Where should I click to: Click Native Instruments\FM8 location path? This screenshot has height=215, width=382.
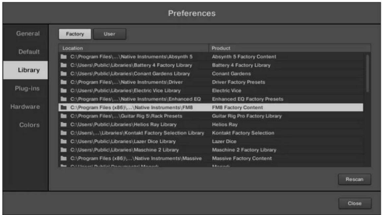point(131,107)
